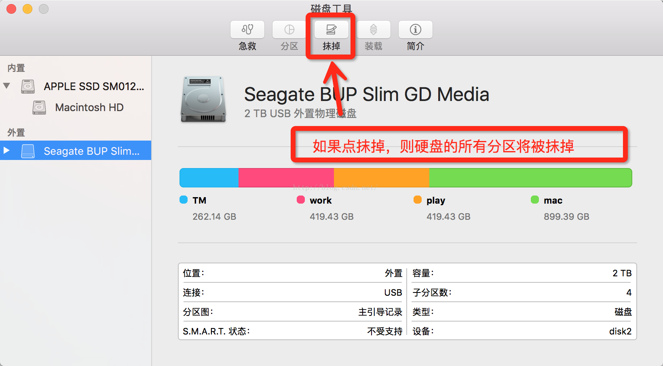
Task: Click the orange play partition bar segment
Action: pos(381,178)
